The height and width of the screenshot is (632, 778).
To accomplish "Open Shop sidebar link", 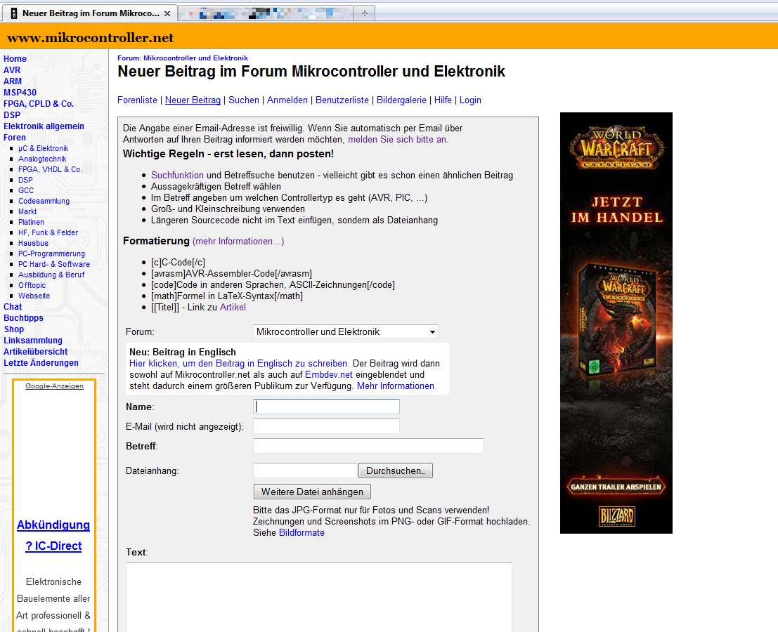I will click(14, 329).
